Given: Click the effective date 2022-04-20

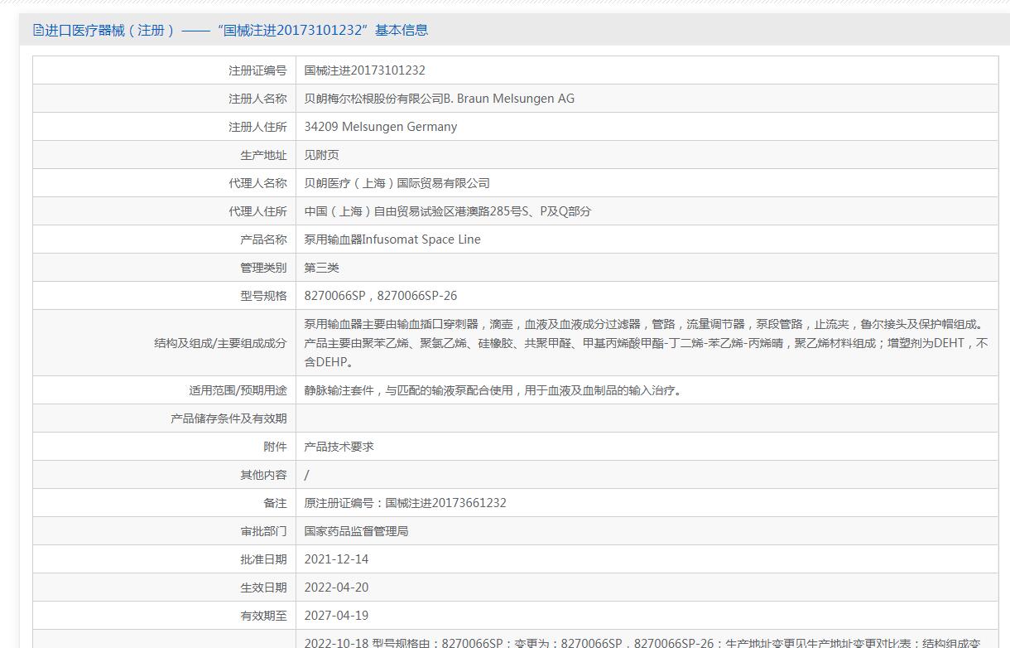Looking at the screenshot, I should pyautogui.click(x=336, y=588).
